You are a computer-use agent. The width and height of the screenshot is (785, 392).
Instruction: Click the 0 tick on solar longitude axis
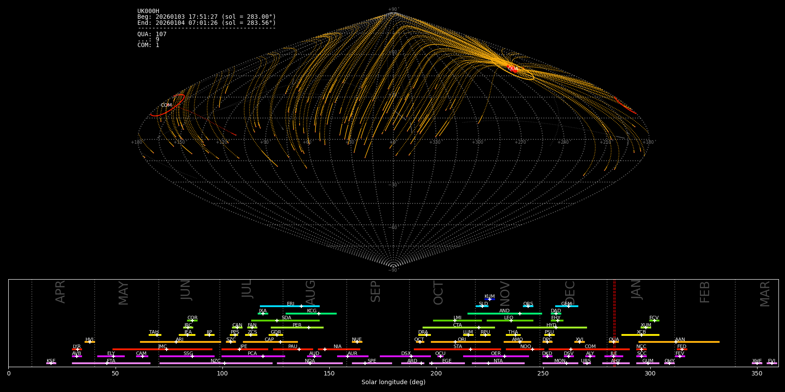coord(9,373)
